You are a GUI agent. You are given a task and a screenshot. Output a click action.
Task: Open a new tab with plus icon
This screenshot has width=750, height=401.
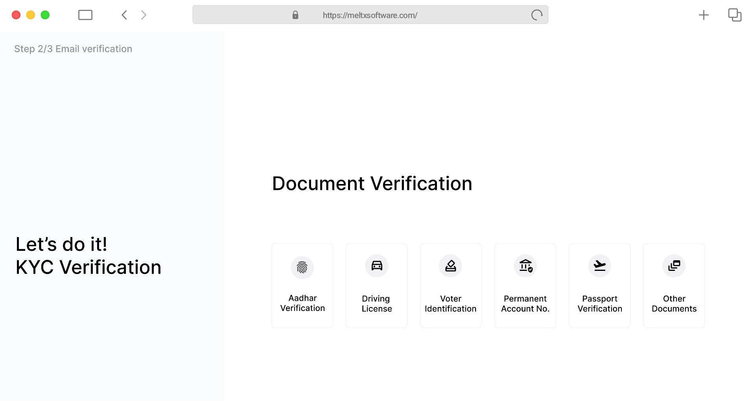tap(703, 15)
